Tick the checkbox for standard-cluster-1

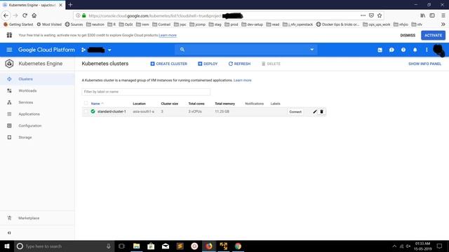pyautogui.click(x=86, y=111)
